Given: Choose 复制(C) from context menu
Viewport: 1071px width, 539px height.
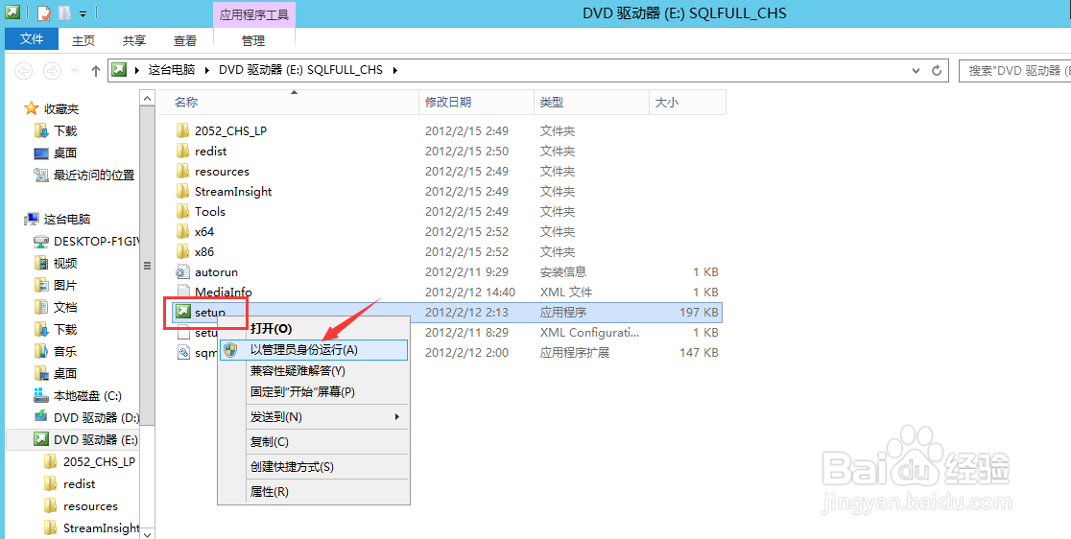Looking at the screenshot, I should 314,442.
